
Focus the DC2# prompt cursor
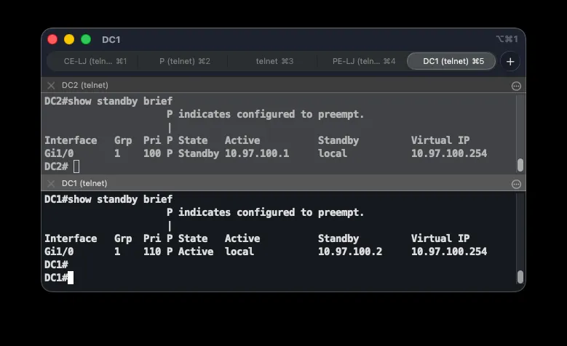[x=76, y=166]
